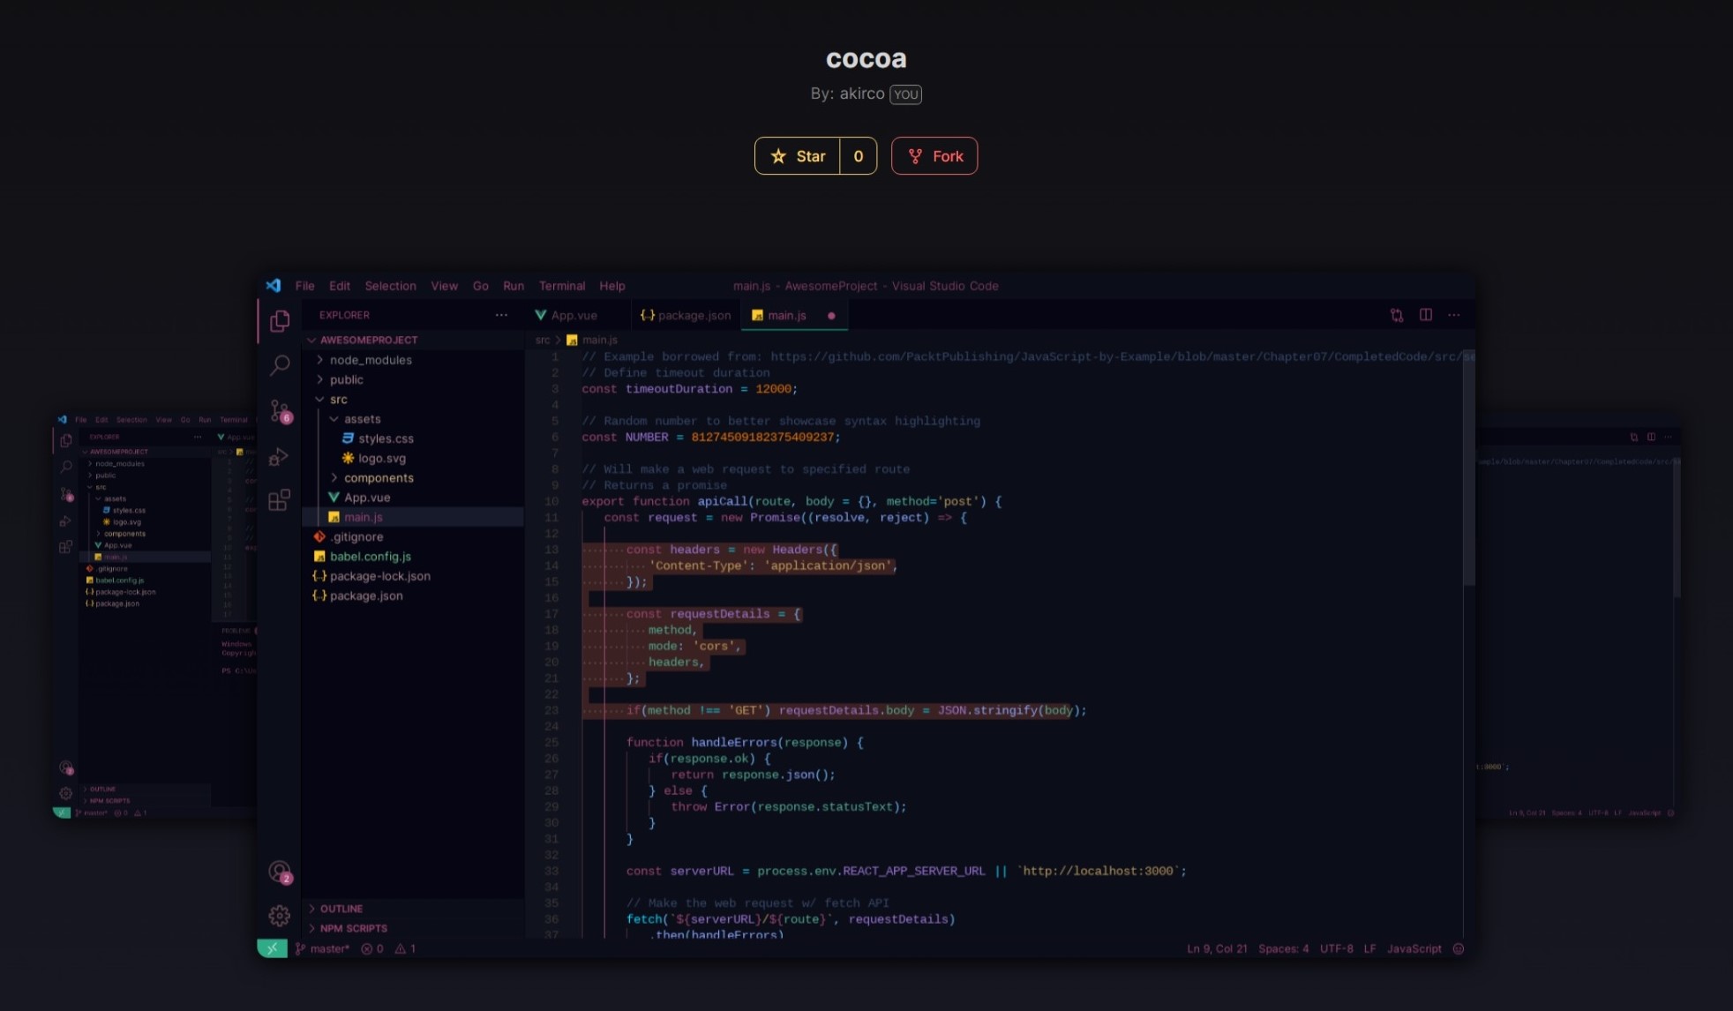Open the Run and Debug icon
1733x1011 pixels.
[x=279, y=457]
